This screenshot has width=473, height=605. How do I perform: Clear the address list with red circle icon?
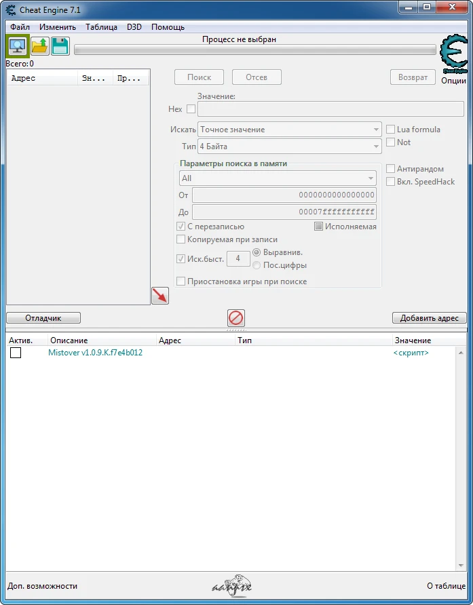click(236, 318)
